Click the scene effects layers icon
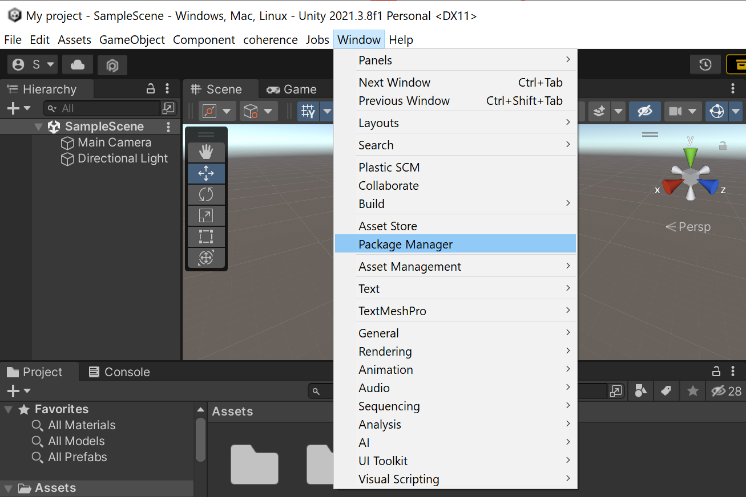 (x=599, y=111)
